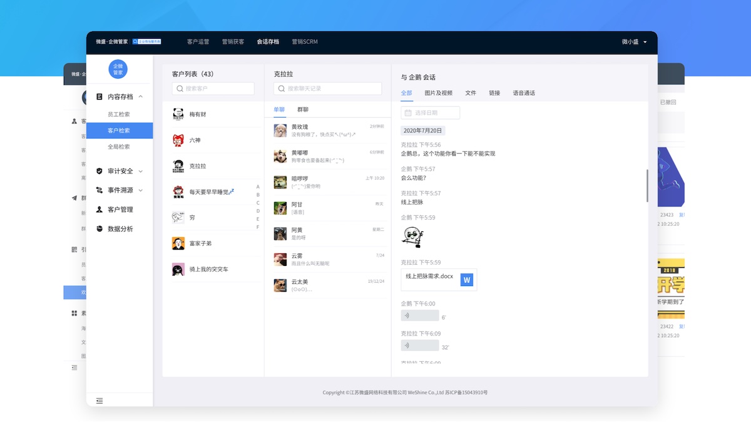Open 梅有财 customer avatar
The height and width of the screenshot is (443, 751).
178,115
